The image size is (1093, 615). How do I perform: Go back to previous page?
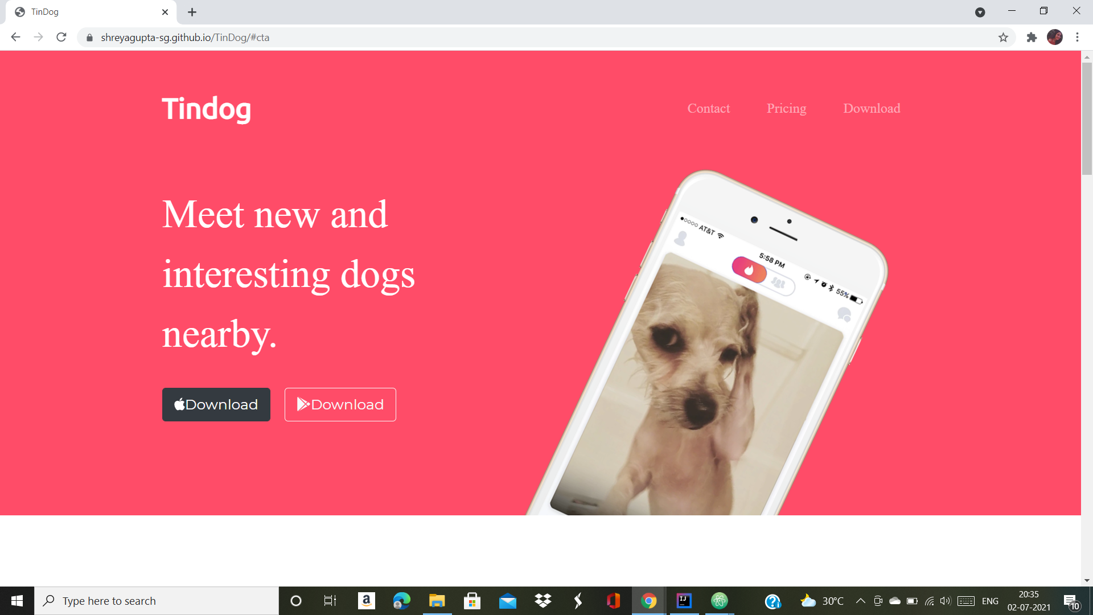tap(16, 38)
